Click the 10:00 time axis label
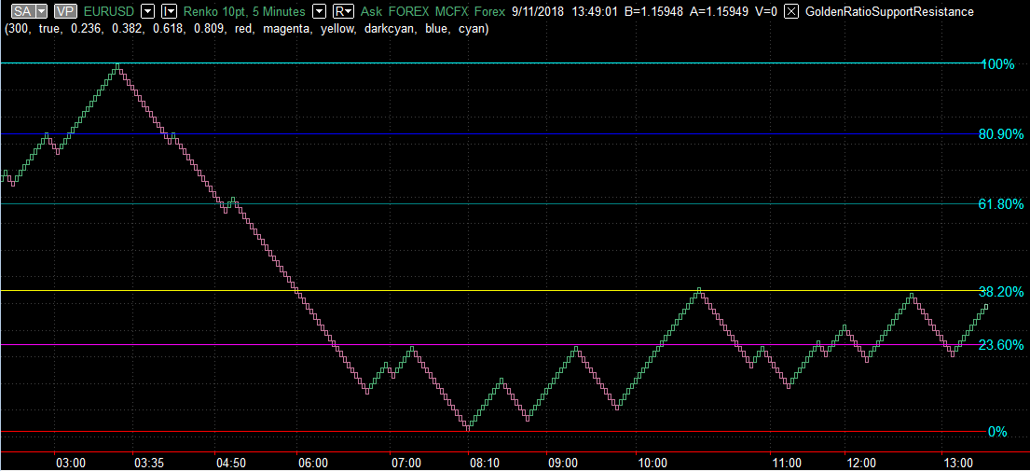 [x=652, y=464]
